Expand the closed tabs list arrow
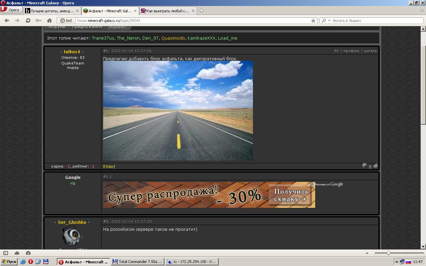 pyautogui.click(x=422, y=11)
